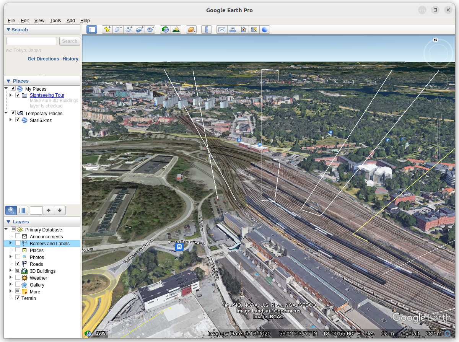
Task: Open Google Earth web version icon
Action: click(265, 29)
